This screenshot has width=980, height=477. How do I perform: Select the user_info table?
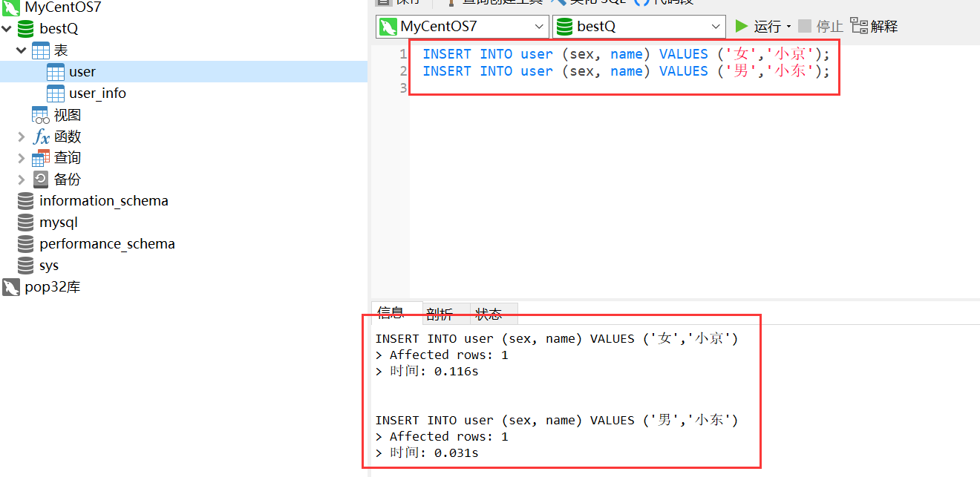pyautogui.click(x=97, y=93)
